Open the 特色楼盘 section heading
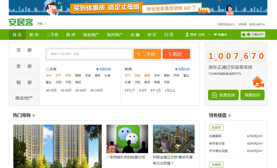 [x=220, y=115]
